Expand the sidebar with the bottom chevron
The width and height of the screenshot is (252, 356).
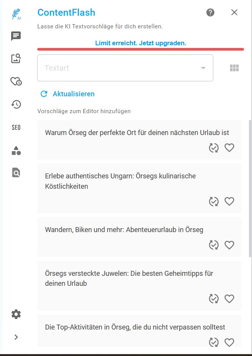(16, 337)
